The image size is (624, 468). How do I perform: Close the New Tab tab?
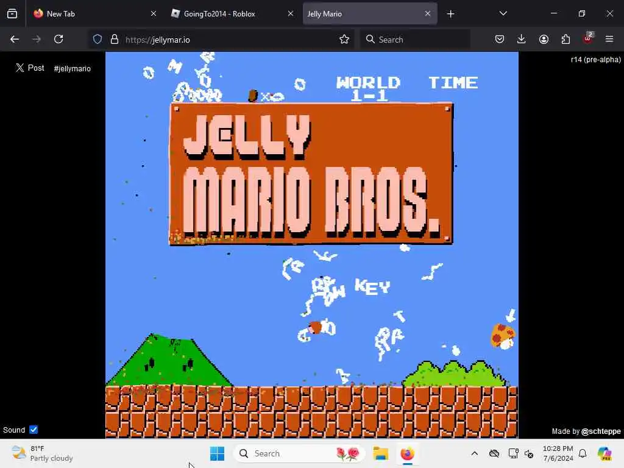tap(154, 13)
